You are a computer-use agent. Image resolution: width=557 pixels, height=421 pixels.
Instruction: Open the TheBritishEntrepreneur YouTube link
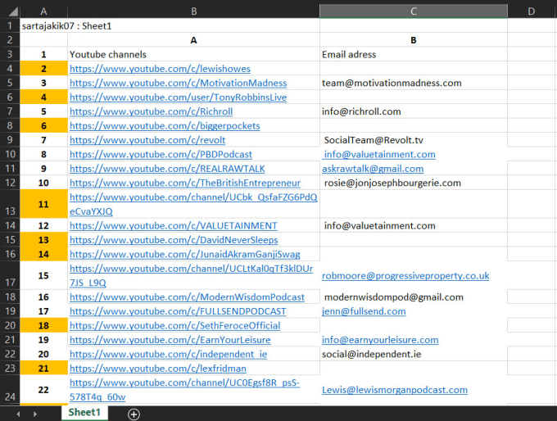pyautogui.click(x=185, y=183)
